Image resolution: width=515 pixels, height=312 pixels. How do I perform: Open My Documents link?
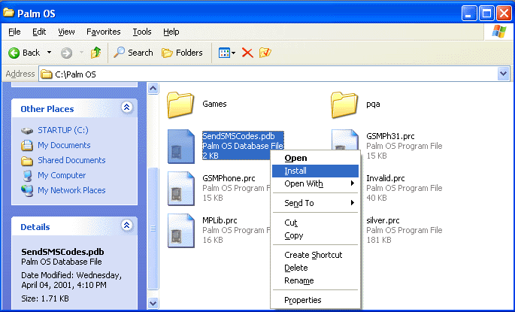(x=64, y=145)
